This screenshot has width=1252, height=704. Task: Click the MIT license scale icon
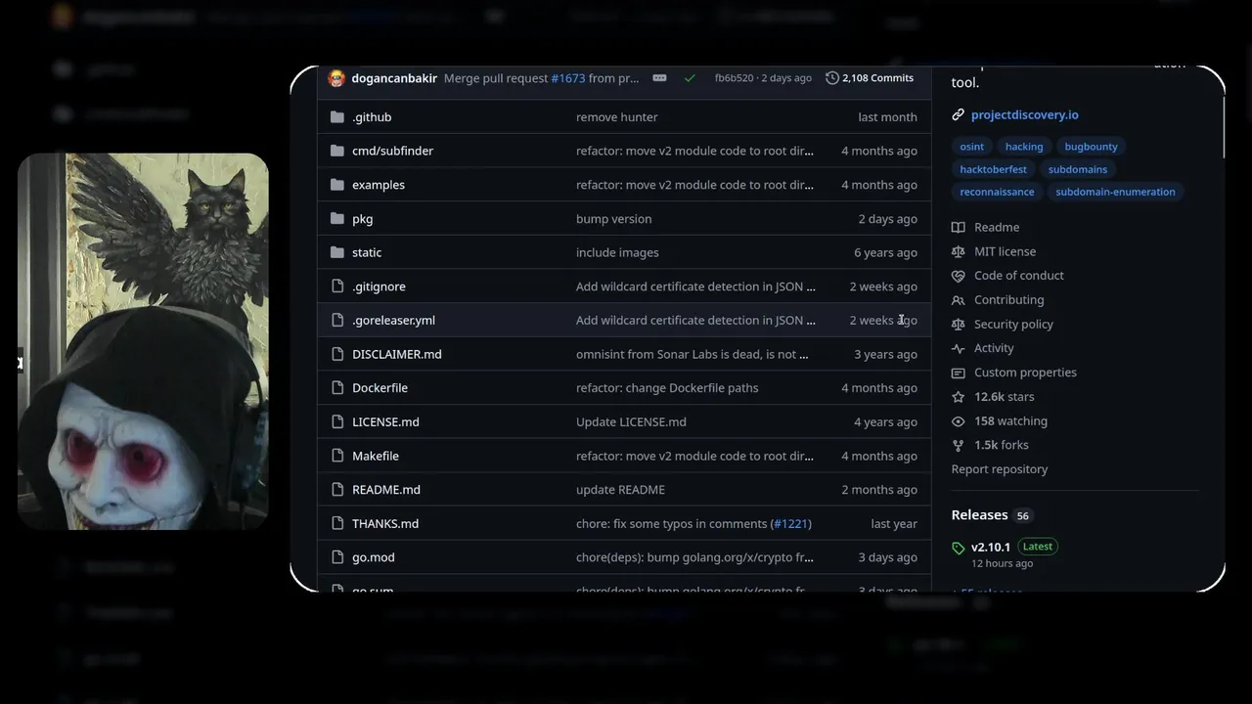tap(959, 252)
